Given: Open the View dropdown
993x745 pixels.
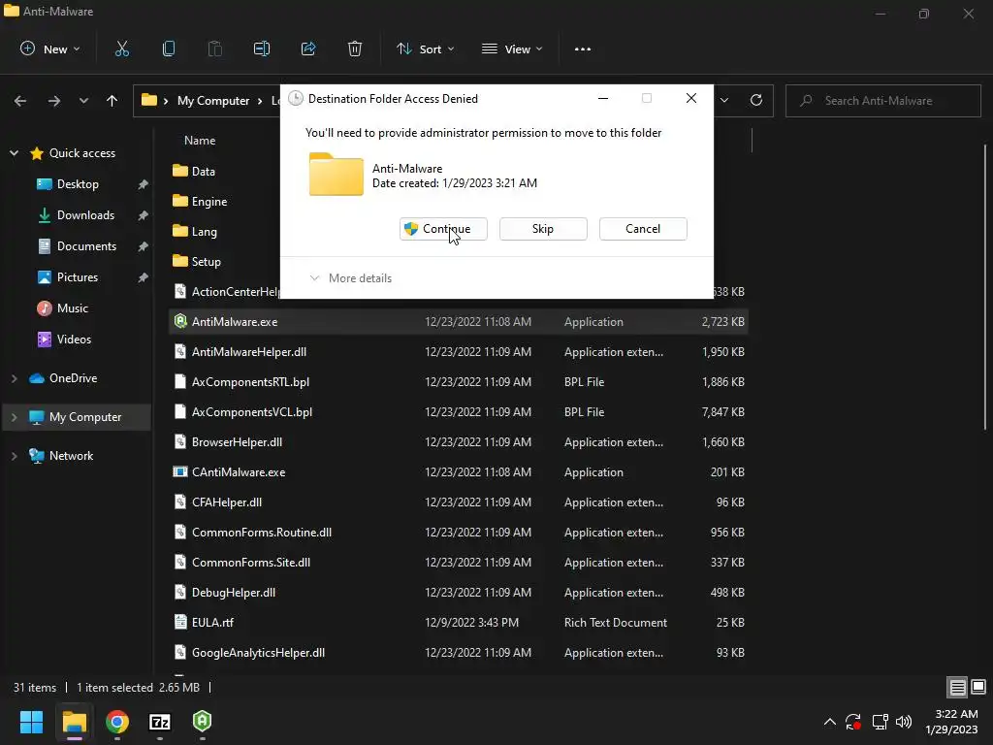Looking at the screenshot, I should (512, 49).
